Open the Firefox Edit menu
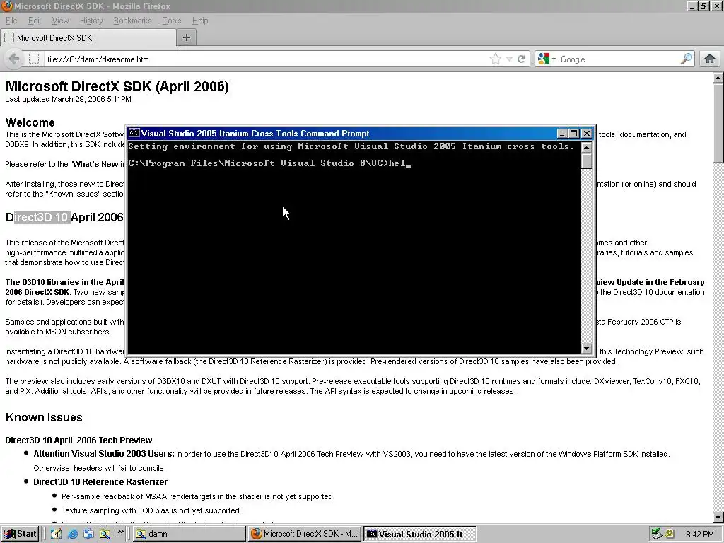 34,21
